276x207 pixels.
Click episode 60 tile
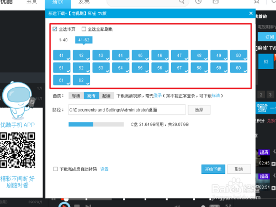[239, 68]
